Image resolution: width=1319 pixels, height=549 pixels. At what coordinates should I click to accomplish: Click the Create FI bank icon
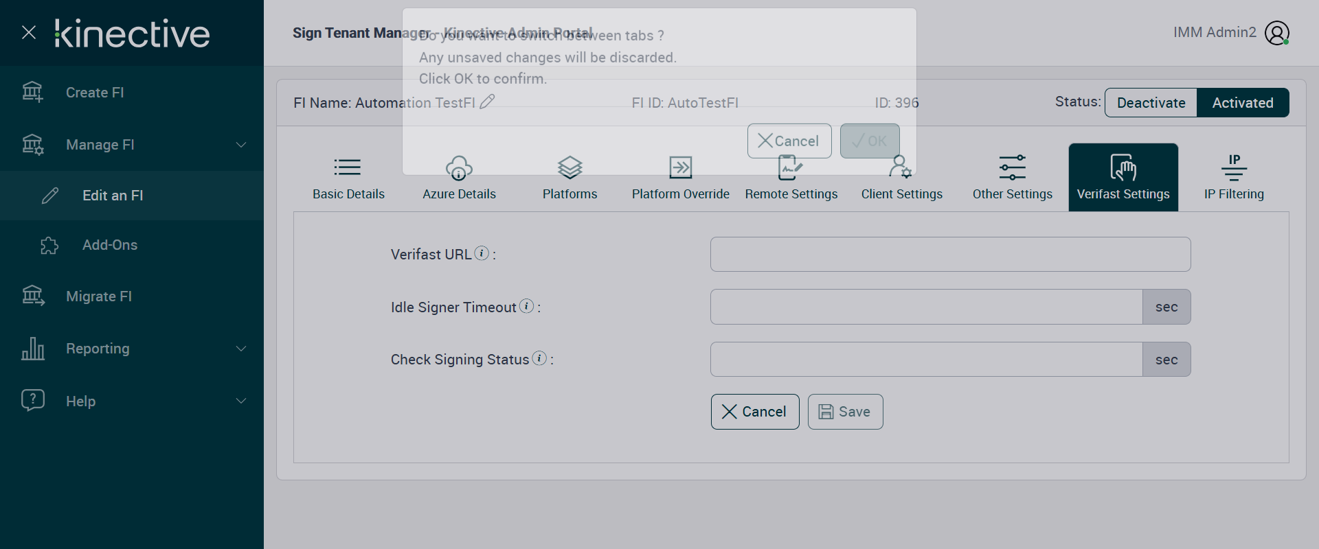click(32, 92)
